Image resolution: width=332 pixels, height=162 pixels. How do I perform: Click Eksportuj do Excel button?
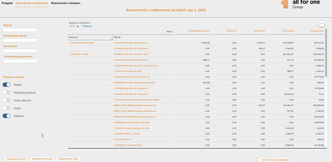(x=43, y=159)
